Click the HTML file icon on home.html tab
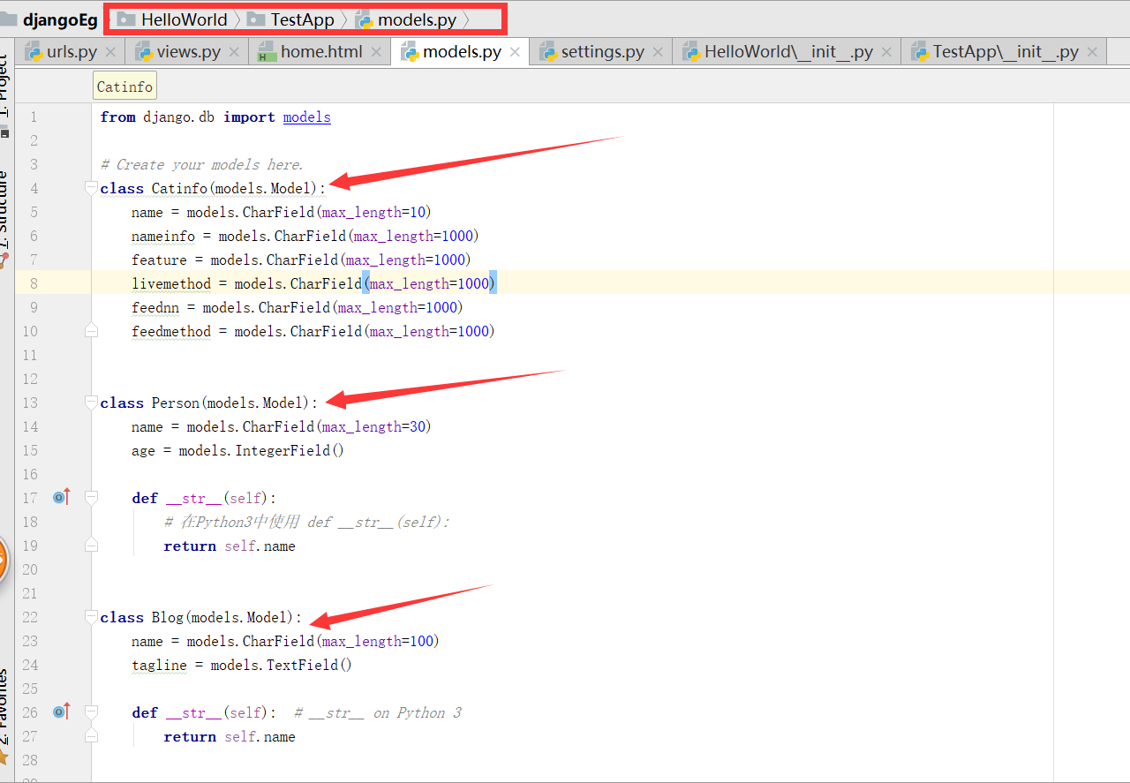1130x783 pixels. coord(268,51)
